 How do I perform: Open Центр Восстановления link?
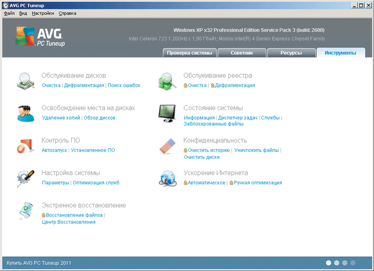tap(69, 222)
